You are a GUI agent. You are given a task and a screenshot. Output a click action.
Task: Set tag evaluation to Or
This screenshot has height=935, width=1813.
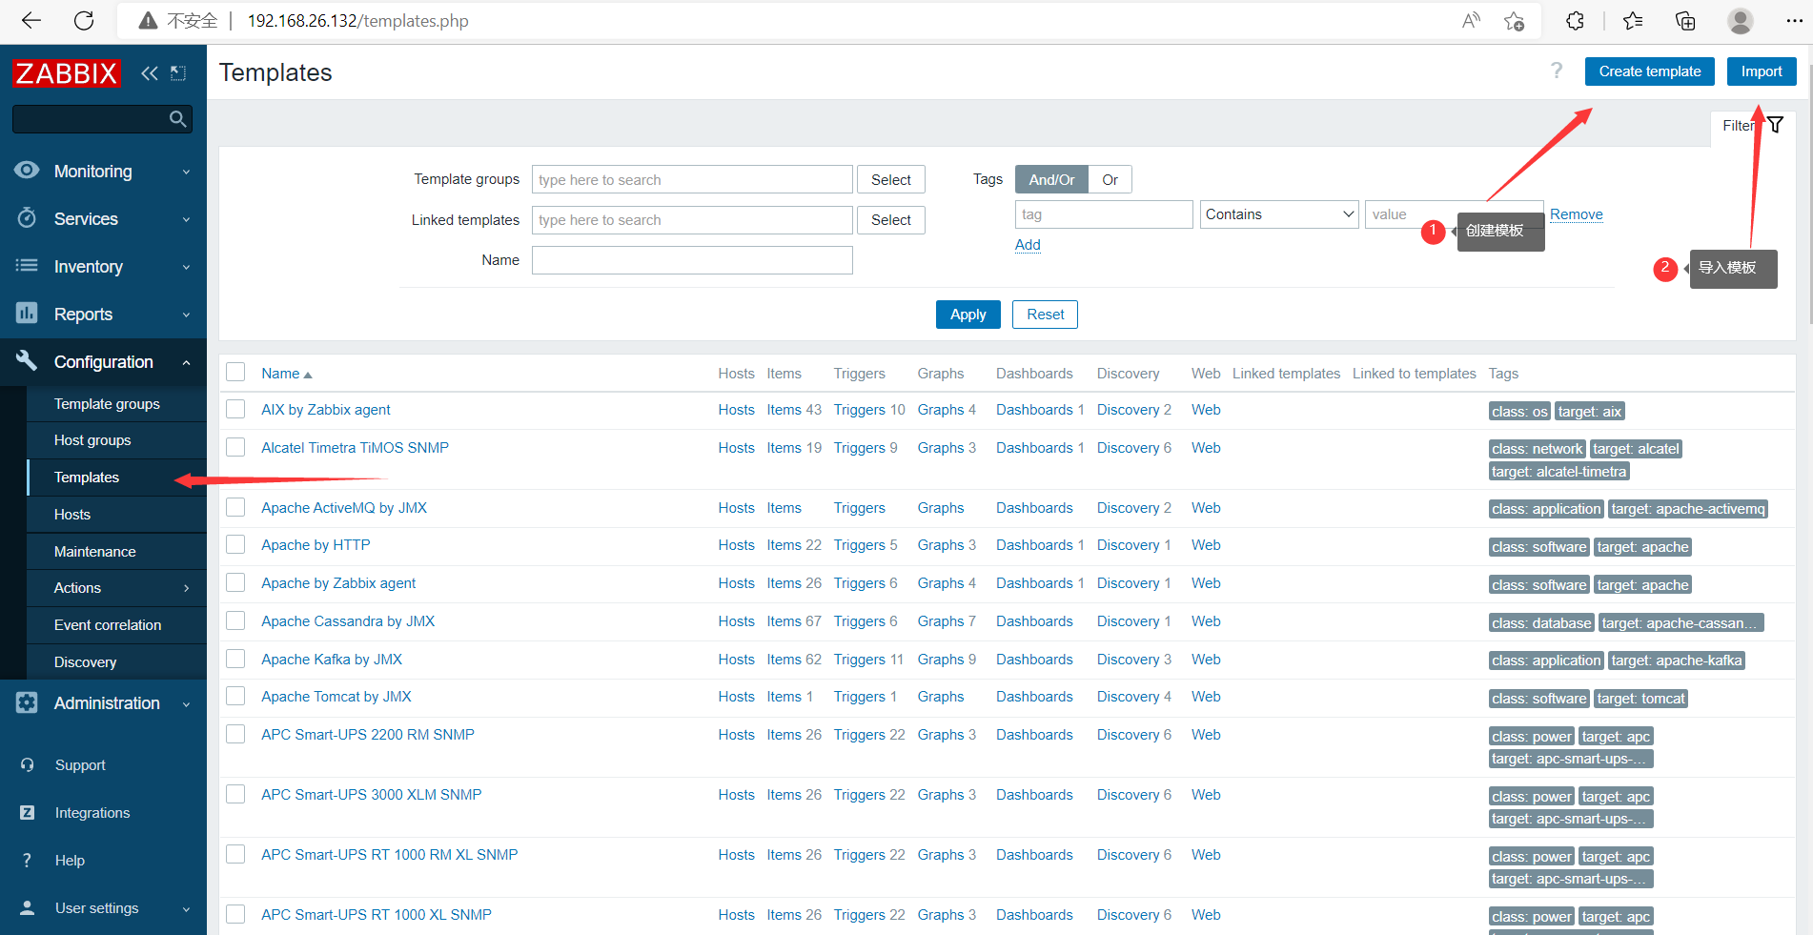1110,179
